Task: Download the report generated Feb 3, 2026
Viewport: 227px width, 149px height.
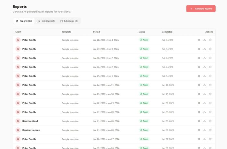Action: click(205, 49)
